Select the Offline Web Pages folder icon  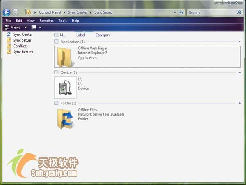[65, 58]
